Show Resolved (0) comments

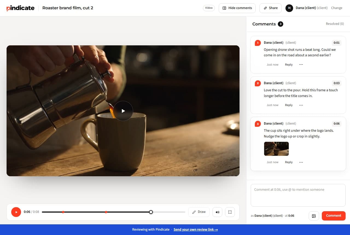point(335,24)
